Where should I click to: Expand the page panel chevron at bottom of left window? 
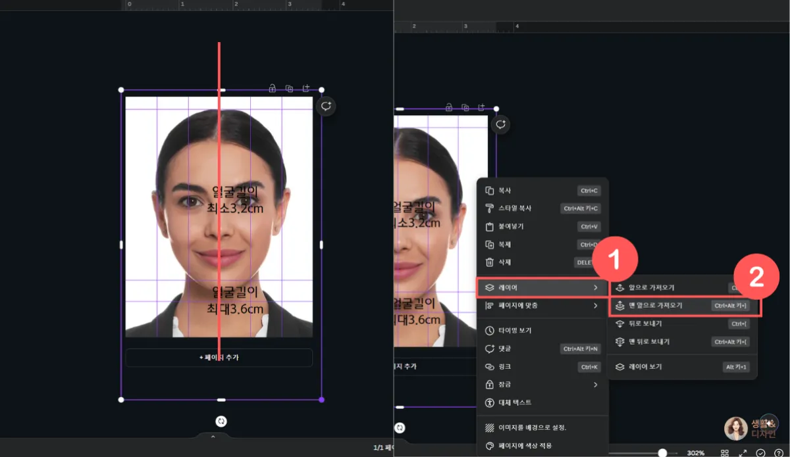(x=213, y=436)
